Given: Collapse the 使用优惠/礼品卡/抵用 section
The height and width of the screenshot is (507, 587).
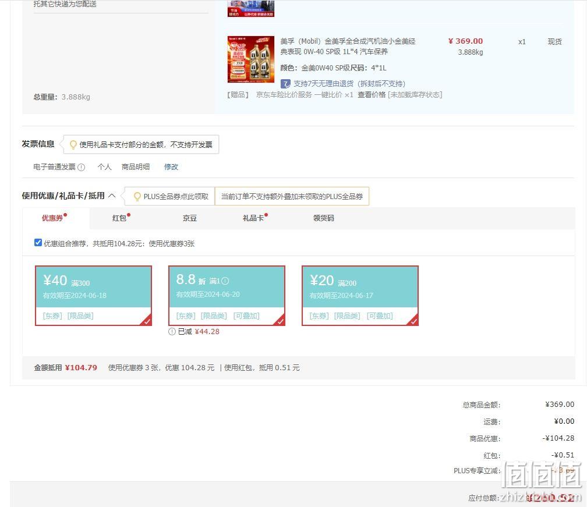Looking at the screenshot, I should (x=112, y=196).
